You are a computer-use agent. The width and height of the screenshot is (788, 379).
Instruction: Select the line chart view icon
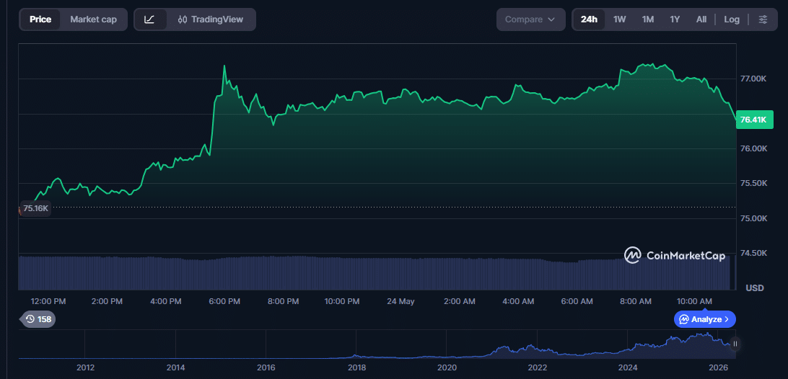point(149,19)
